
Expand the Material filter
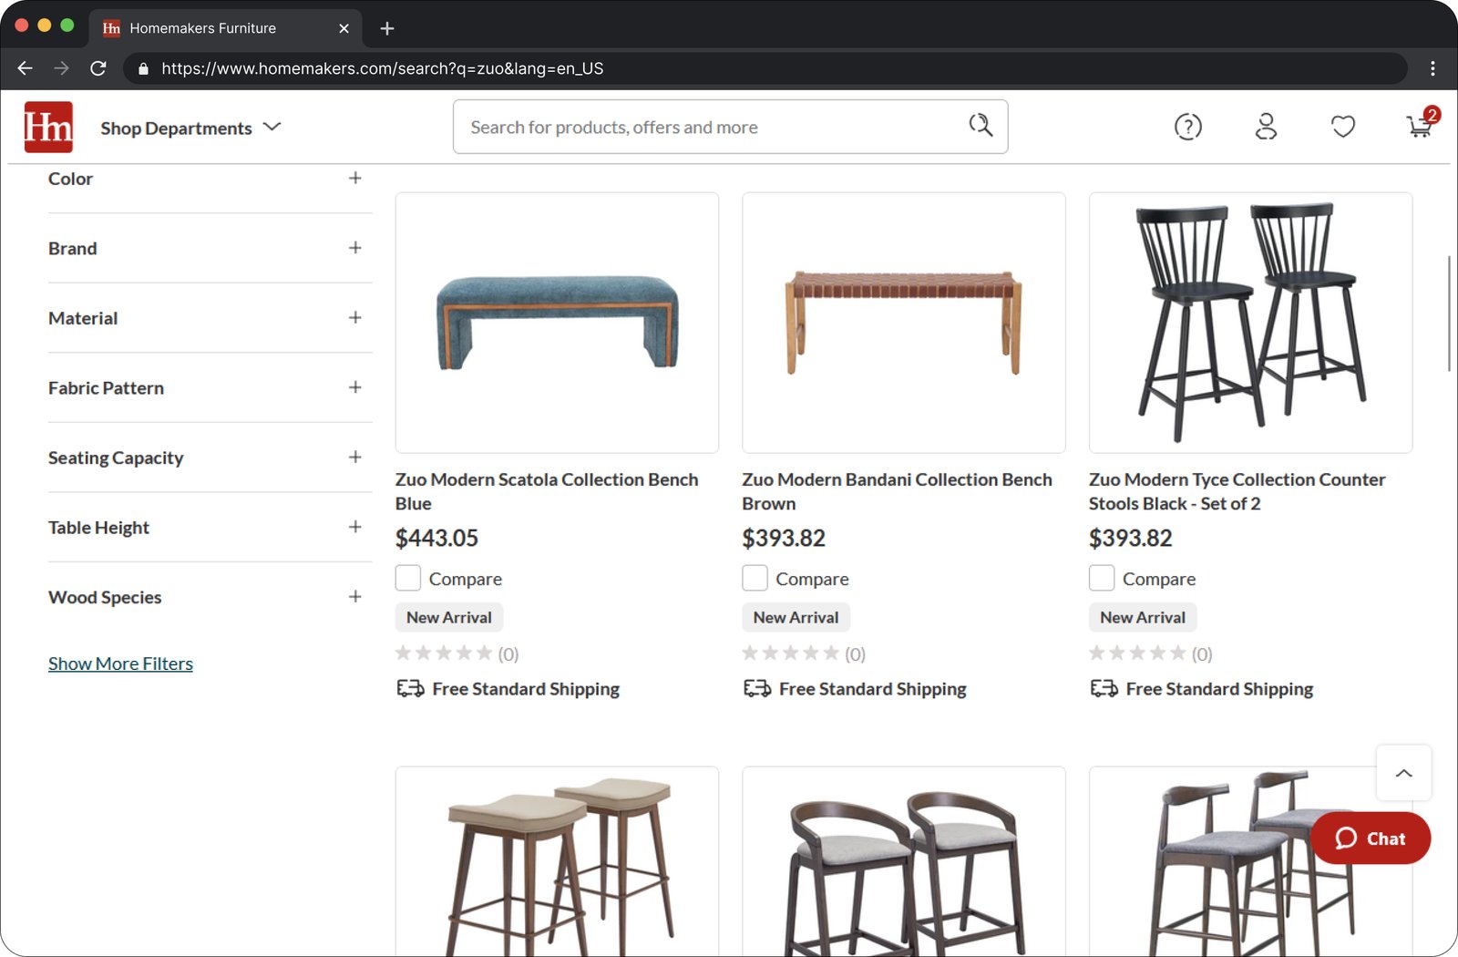pyautogui.click(x=355, y=317)
